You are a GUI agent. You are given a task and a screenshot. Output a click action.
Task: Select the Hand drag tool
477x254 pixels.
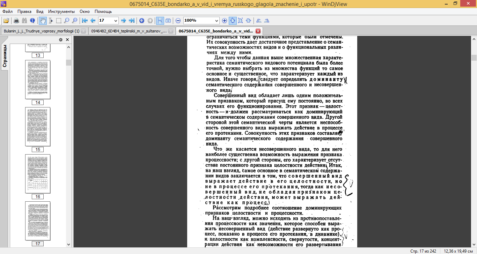43,21
